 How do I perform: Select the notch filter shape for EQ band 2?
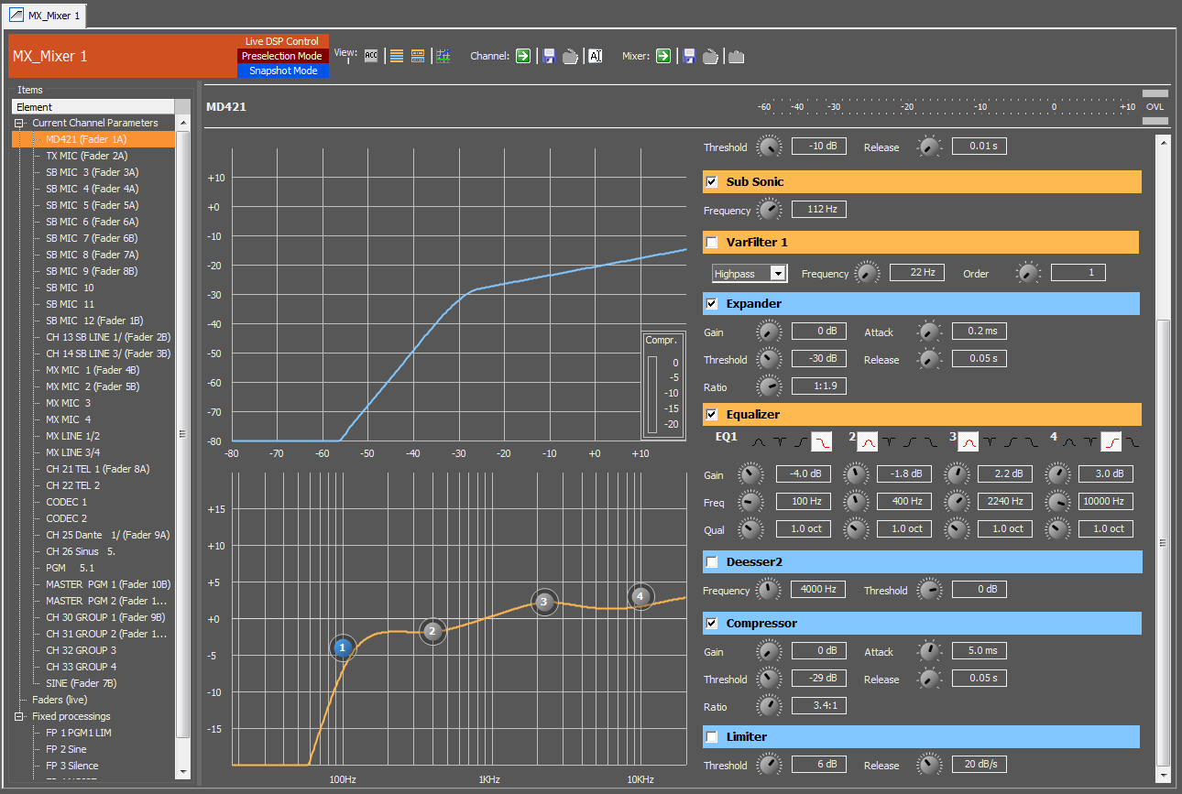click(x=889, y=442)
